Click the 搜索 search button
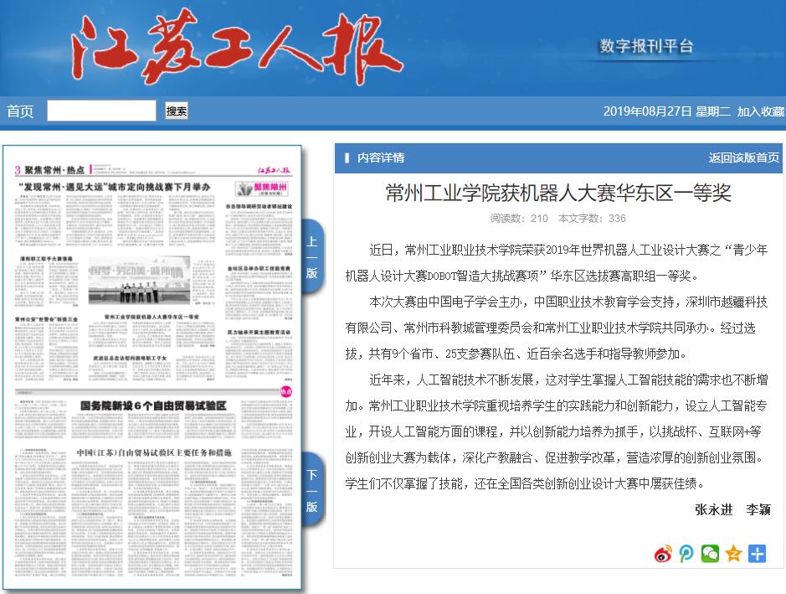The width and height of the screenshot is (786, 594). [177, 111]
